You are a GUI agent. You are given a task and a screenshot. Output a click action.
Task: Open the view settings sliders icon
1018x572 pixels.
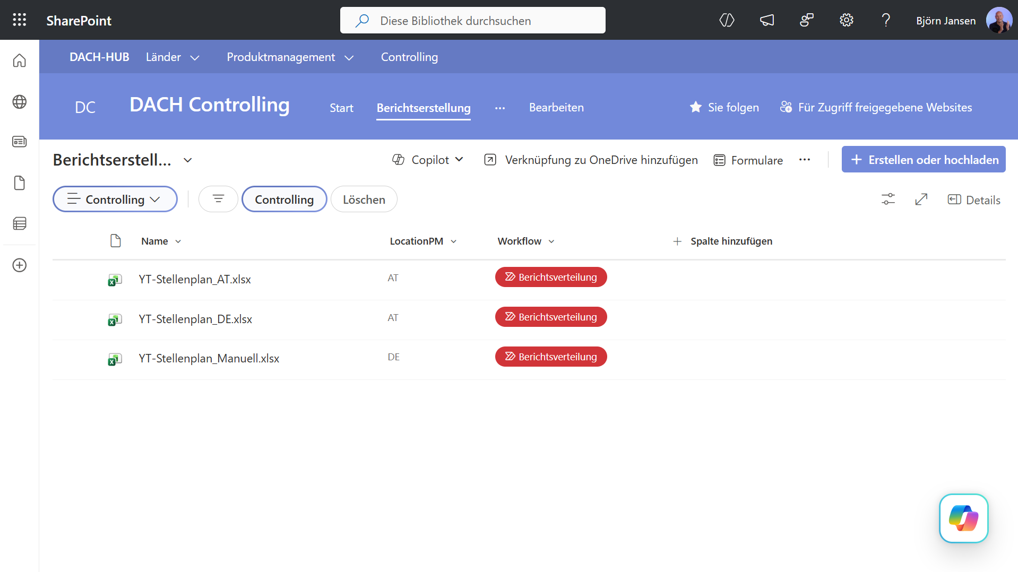coord(888,200)
